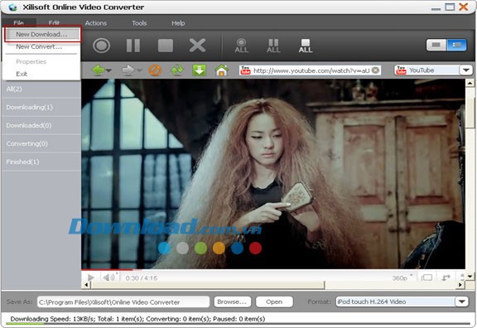This screenshot has width=477, height=328.
Task: Click the Home page house icon
Action: [x=221, y=70]
